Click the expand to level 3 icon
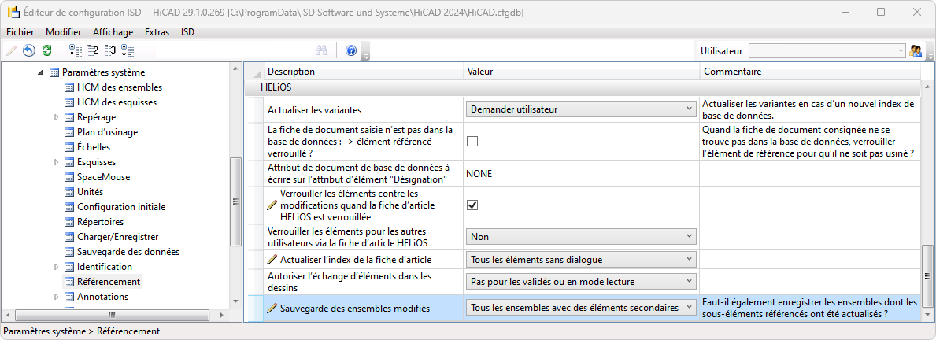 (110, 50)
